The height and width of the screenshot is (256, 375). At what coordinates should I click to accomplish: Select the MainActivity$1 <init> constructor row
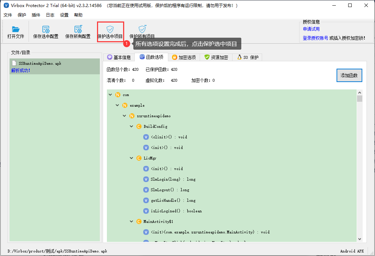210,232
